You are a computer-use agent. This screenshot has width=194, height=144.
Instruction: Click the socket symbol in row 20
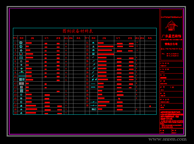point(21,113)
